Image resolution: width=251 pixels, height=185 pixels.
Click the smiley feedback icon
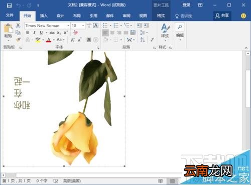243,16
